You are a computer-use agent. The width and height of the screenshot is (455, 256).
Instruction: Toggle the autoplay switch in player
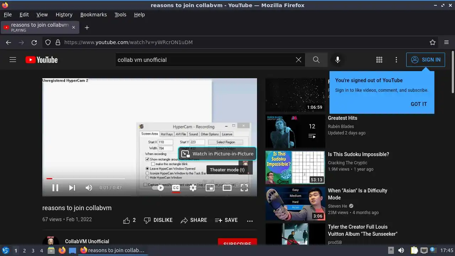(x=158, y=188)
